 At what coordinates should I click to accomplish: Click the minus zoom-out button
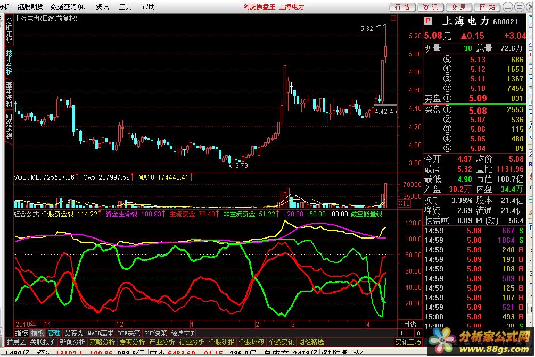click(x=410, y=333)
